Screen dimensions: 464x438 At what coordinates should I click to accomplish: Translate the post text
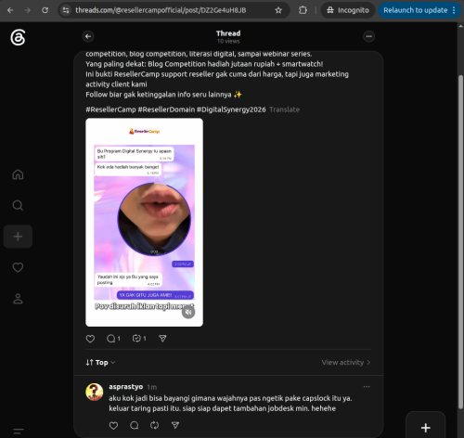pos(284,109)
